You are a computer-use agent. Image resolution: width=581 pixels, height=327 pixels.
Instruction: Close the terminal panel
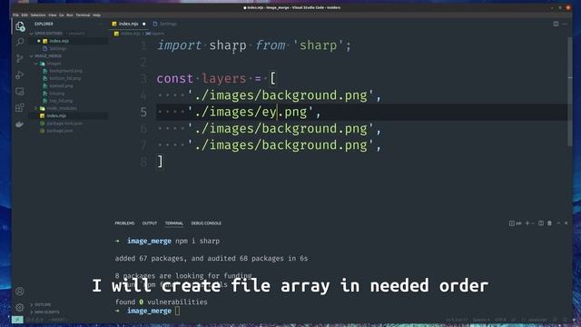566,223
